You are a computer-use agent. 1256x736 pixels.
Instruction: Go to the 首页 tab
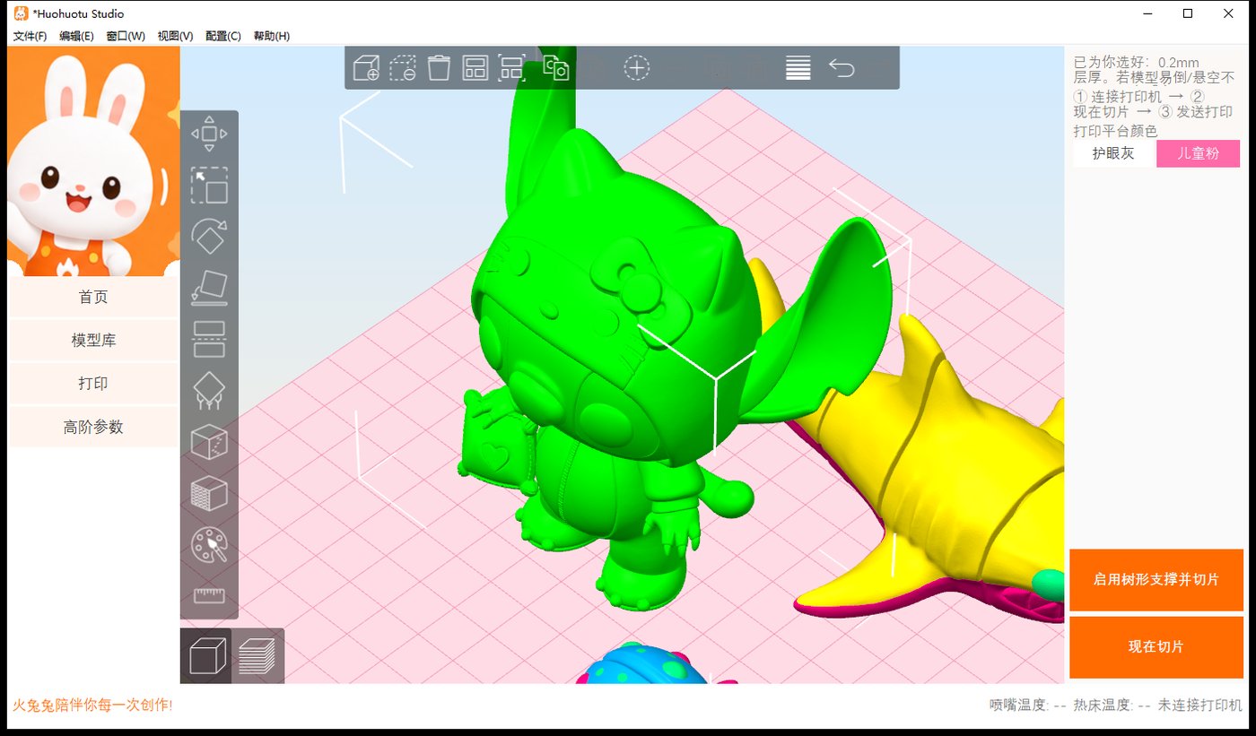point(93,297)
